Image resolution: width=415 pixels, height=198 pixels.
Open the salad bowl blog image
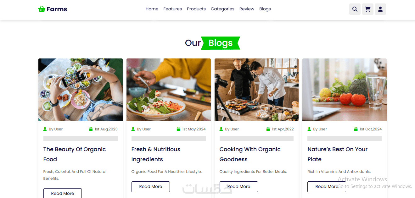tap(169, 90)
